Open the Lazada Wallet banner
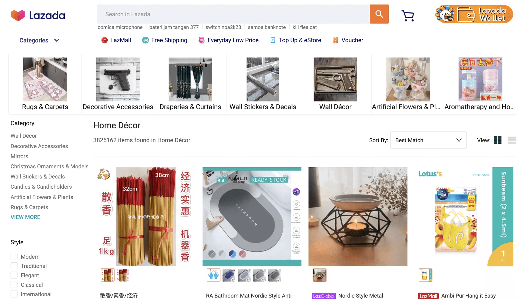The width and height of the screenshot is (520, 299). (474, 14)
